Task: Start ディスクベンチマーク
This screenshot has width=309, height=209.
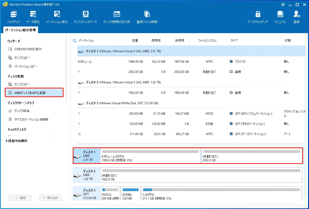Action: [85, 17]
